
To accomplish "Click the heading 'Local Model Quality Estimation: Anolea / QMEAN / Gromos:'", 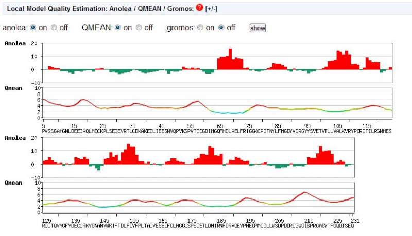I will tap(100, 9).
